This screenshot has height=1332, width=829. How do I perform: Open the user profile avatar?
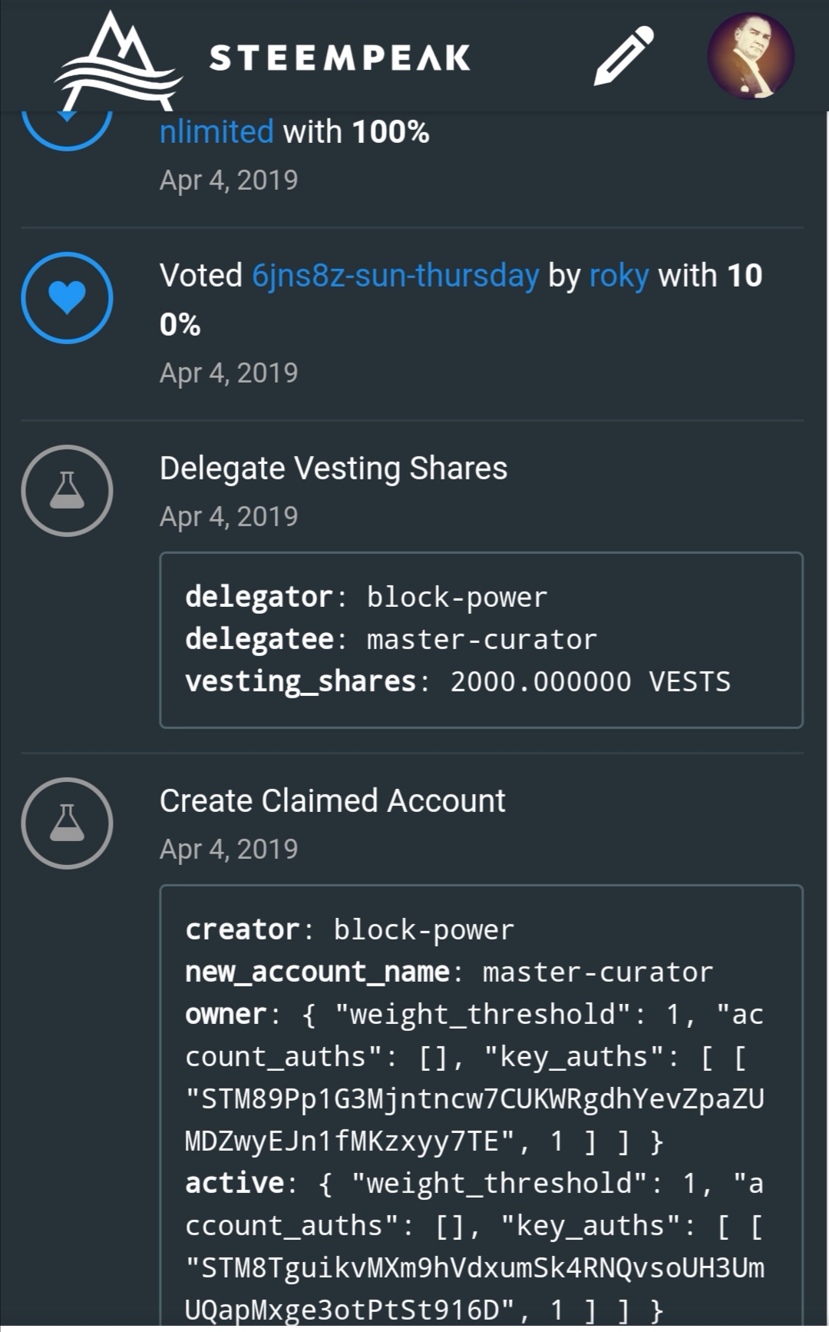(750, 55)
